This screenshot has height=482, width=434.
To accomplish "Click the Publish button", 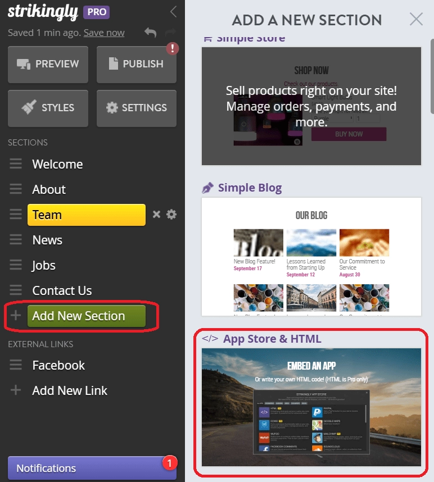I will (137, 64).
